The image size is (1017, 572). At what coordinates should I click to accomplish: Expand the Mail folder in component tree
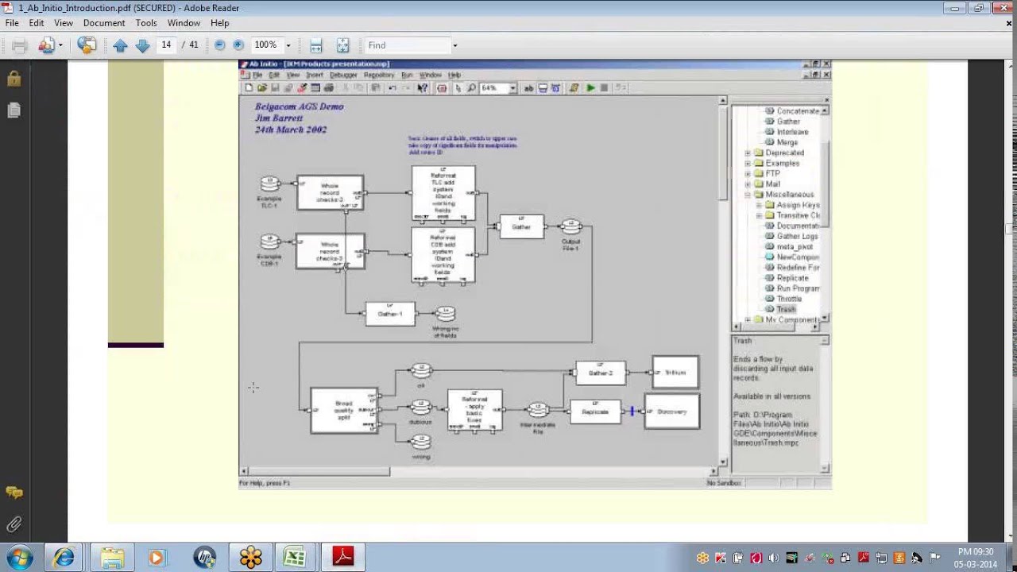pyautogui.click(x=748, y=184)
